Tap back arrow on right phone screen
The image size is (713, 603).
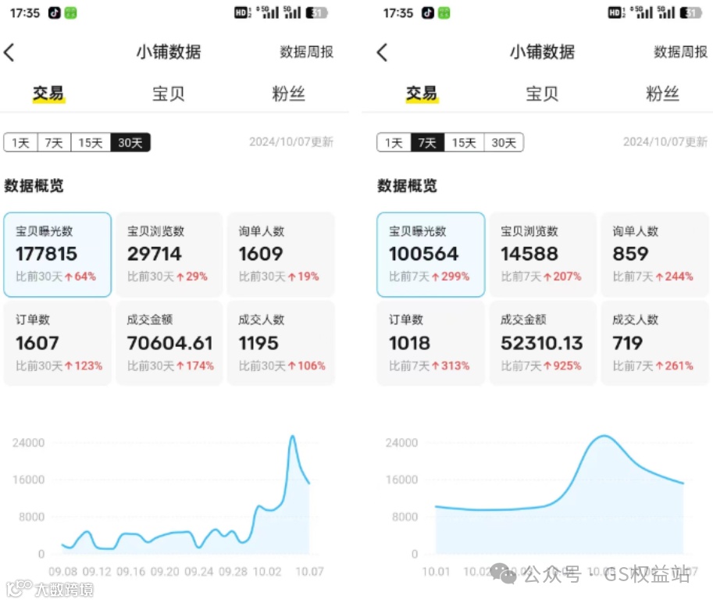(383, 52)
